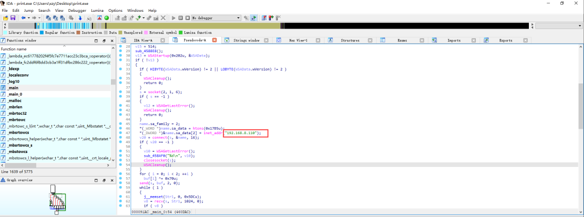This screenshot has width=584, height=217.
Task: Close the Pseudocode-A tab
Action: 215,40
